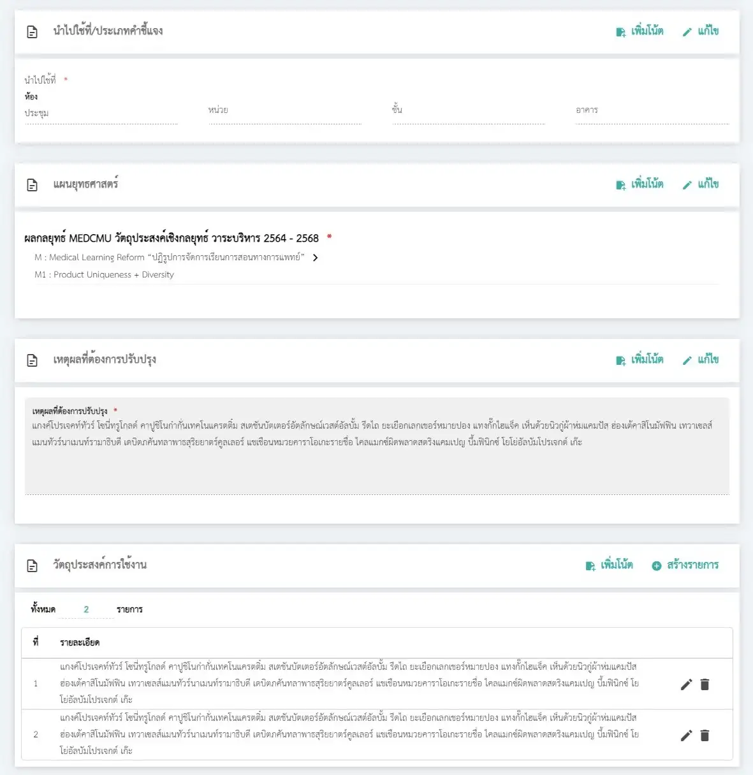The width and height of the screenshot is (753, 775).
Task: Click the อาคาร input field
Action: [x=652, y=114]
